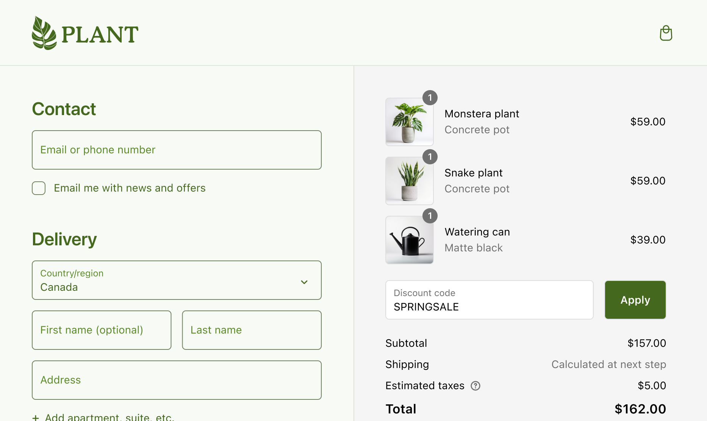Click the Monstera plant product name

(482, 114)
